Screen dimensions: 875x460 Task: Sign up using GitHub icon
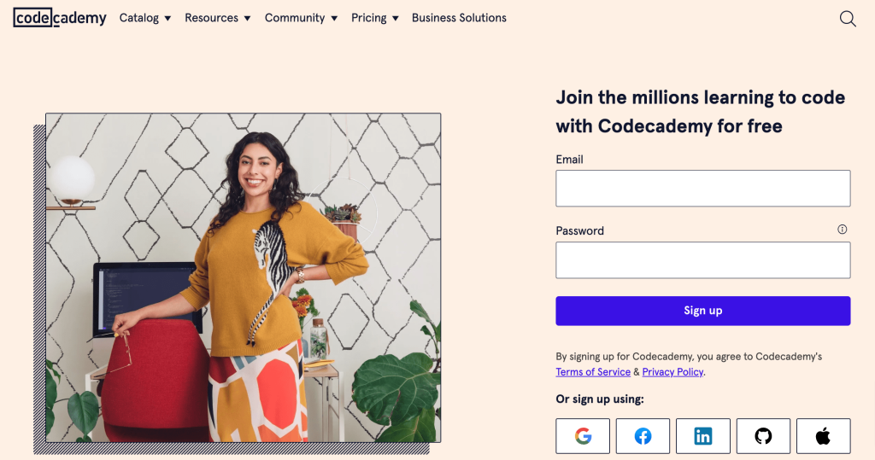click(763, 436)
